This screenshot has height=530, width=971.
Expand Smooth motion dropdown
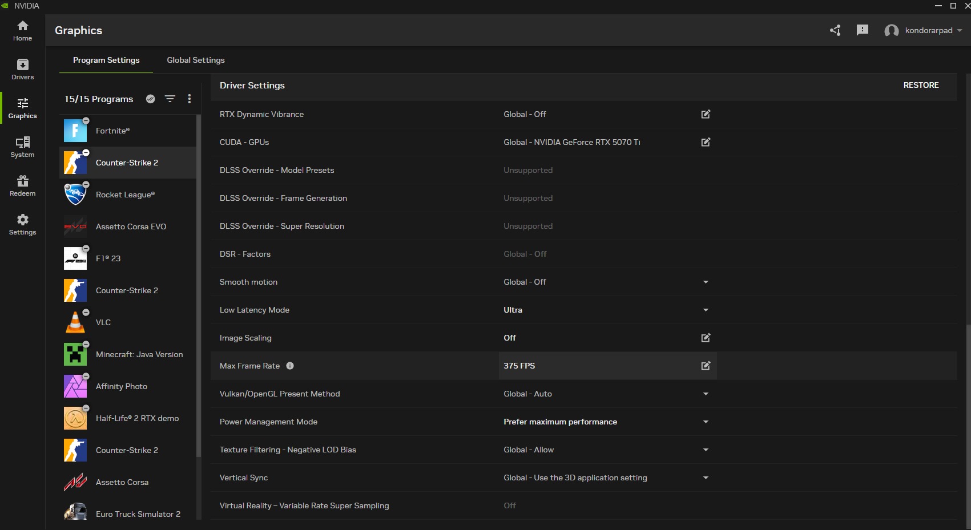coord(706,282)
